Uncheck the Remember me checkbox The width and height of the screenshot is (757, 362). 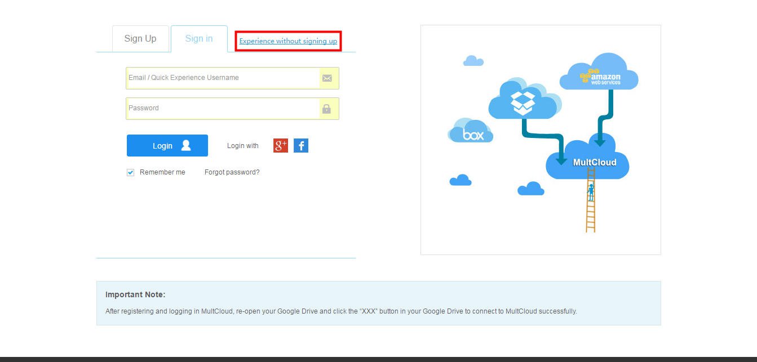coord(131,172)
